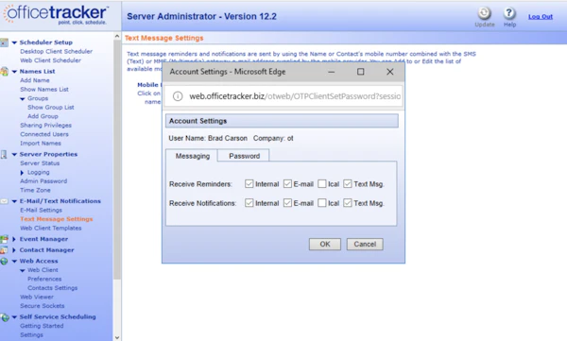Open Desktop Client Scheduler page
This screenshot has height=341, width=567.
56,51
